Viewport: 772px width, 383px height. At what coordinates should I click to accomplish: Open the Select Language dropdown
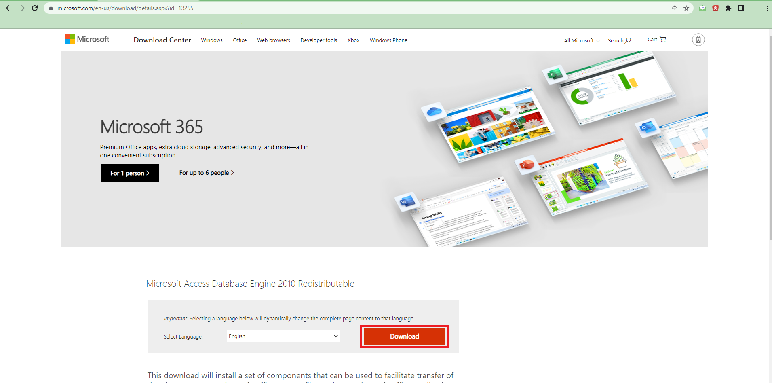tap(283, 336)
